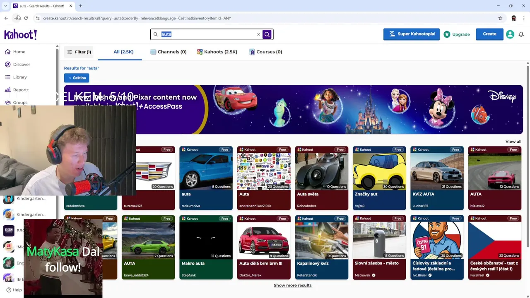This screenshot has height=298, width=530.
Task: Open the 'Auta světa' kahoot
Action: point(321,178)
